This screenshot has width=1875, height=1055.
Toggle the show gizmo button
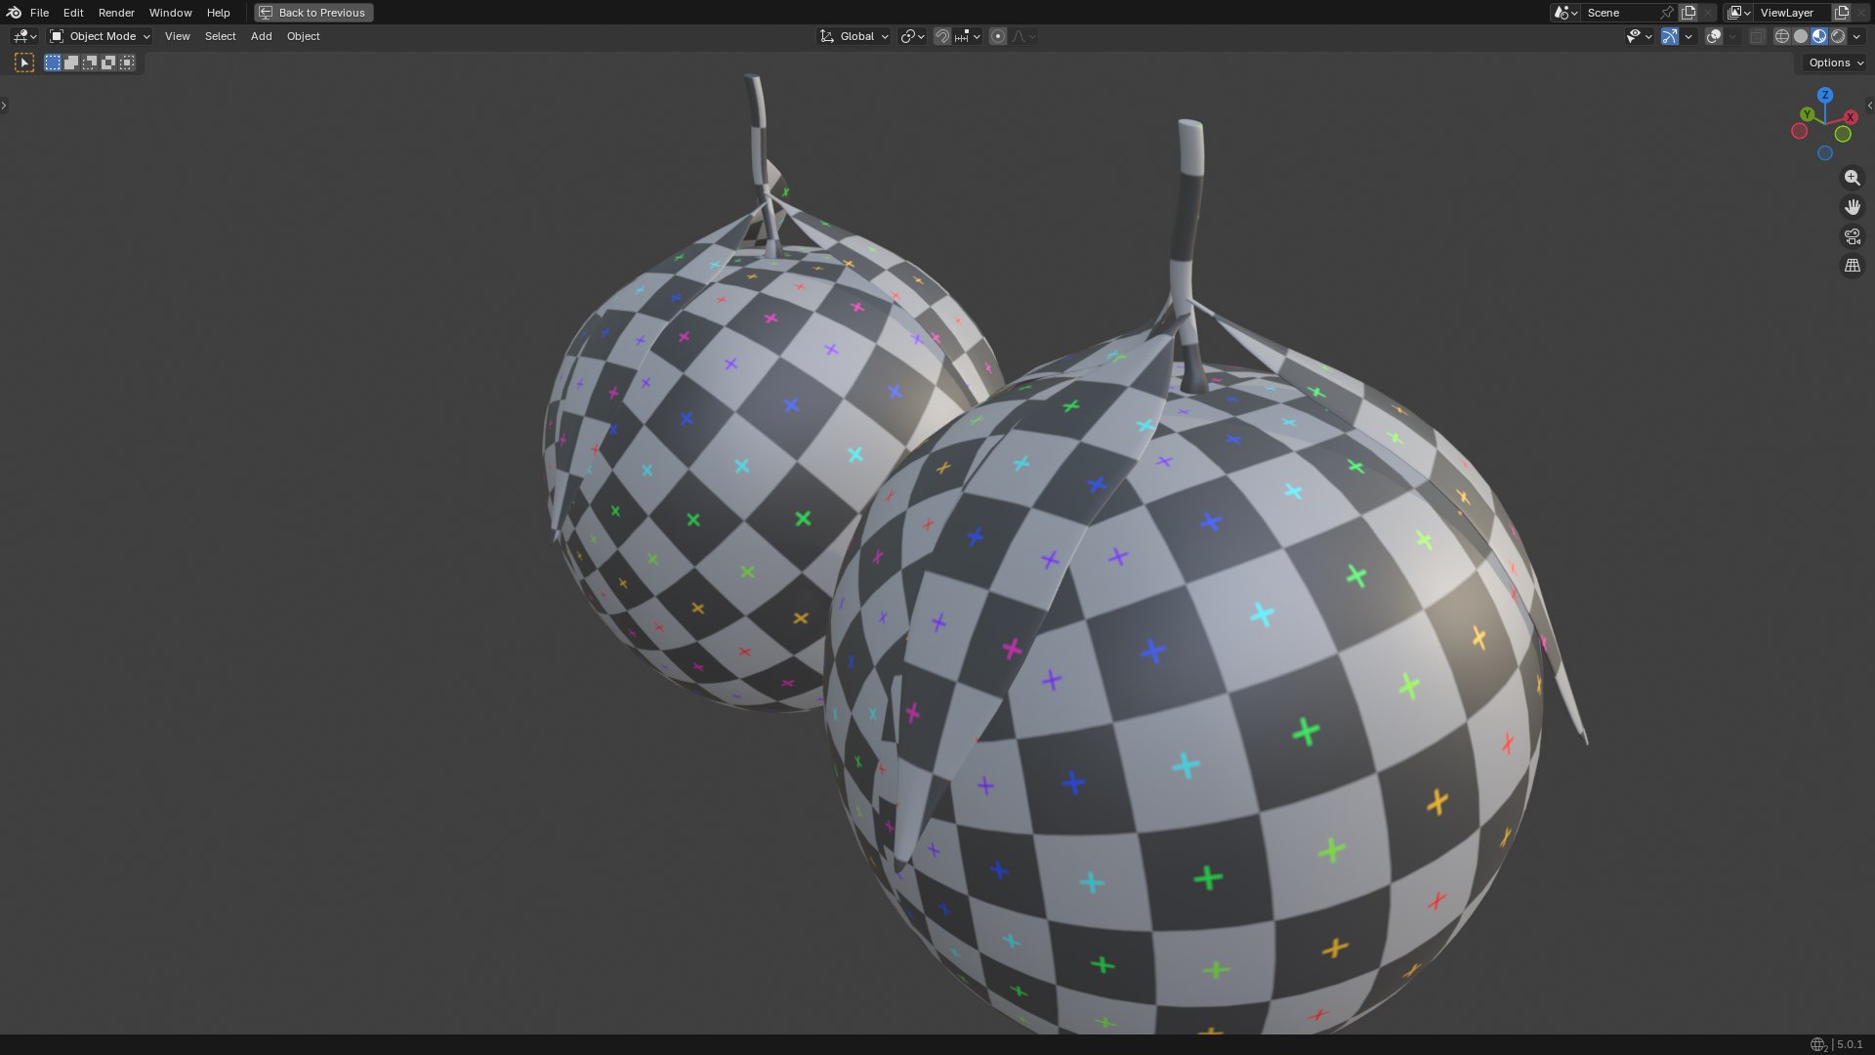coord(1670,36)
